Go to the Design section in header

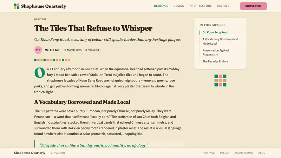coord(179,6)
